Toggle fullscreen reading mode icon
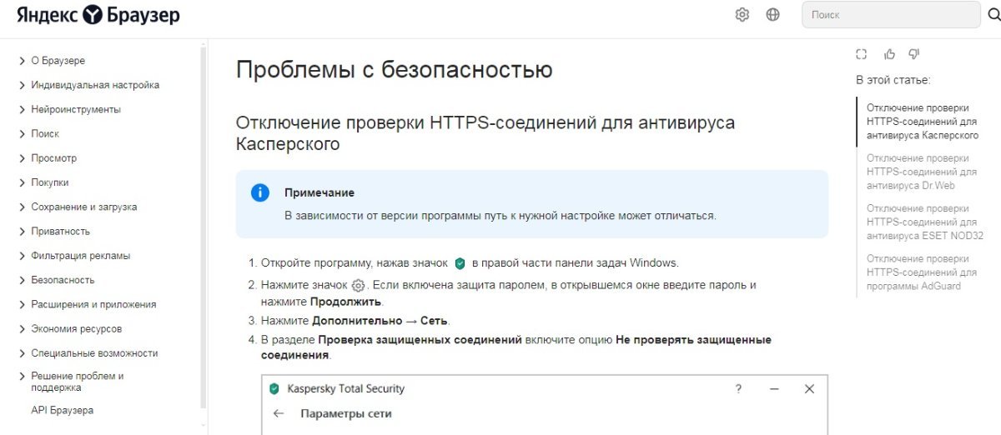 pyautogui.click(x=862, y=55)
